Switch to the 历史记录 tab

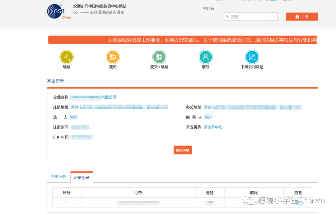(82, 177)
